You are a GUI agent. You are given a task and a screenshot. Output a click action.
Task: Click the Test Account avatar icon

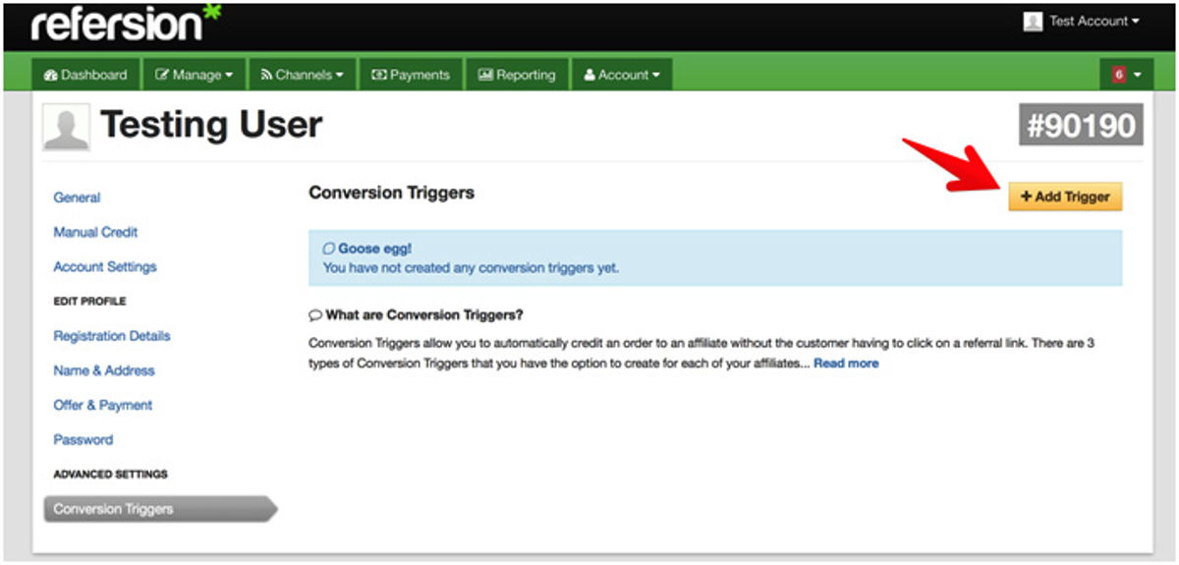pos(1032,21)
